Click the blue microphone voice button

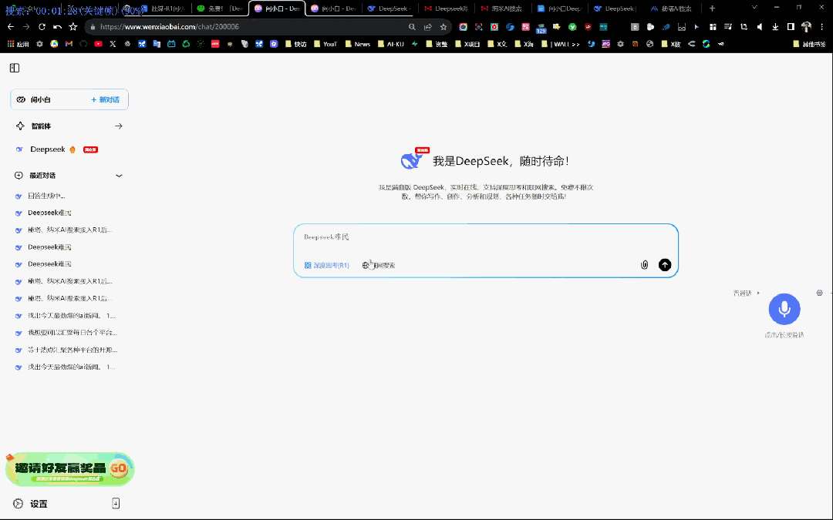click(784, 309)
